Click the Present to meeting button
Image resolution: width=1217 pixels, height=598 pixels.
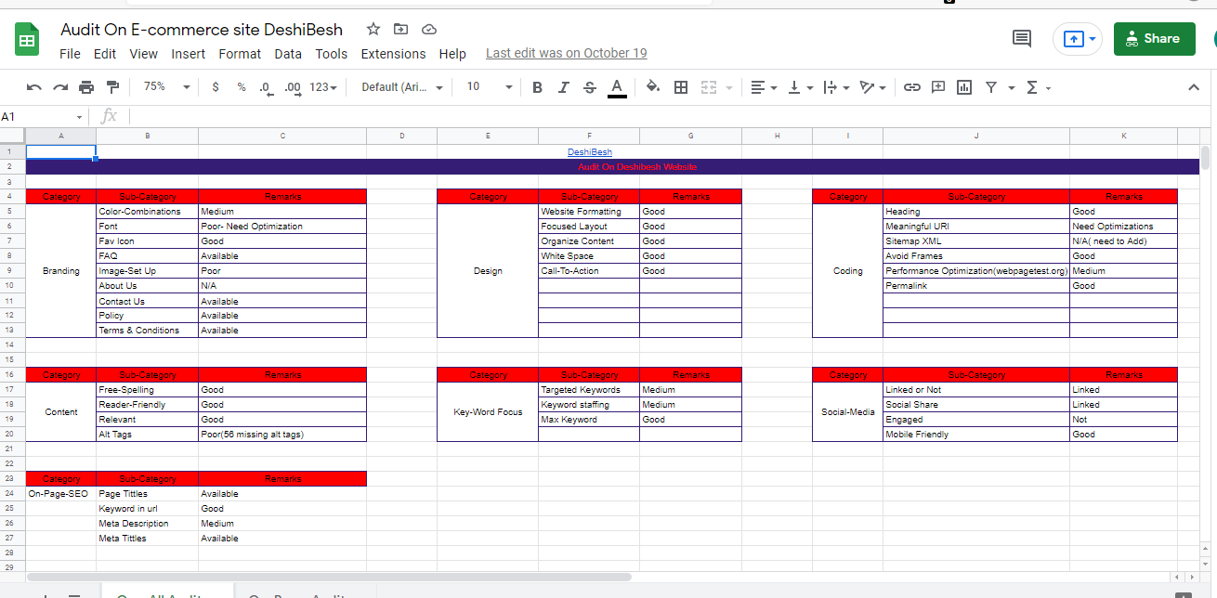(1077, 39)
